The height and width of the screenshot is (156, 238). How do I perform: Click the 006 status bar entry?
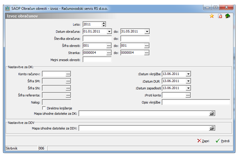42,148
